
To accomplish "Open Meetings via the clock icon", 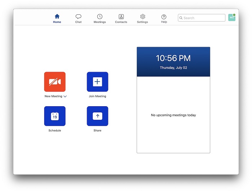I will click(x=100, y=17).
